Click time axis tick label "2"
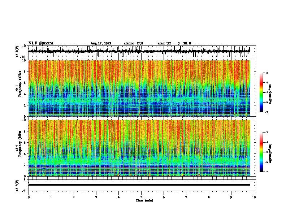 pyautogui.click(x=74, y=197)
